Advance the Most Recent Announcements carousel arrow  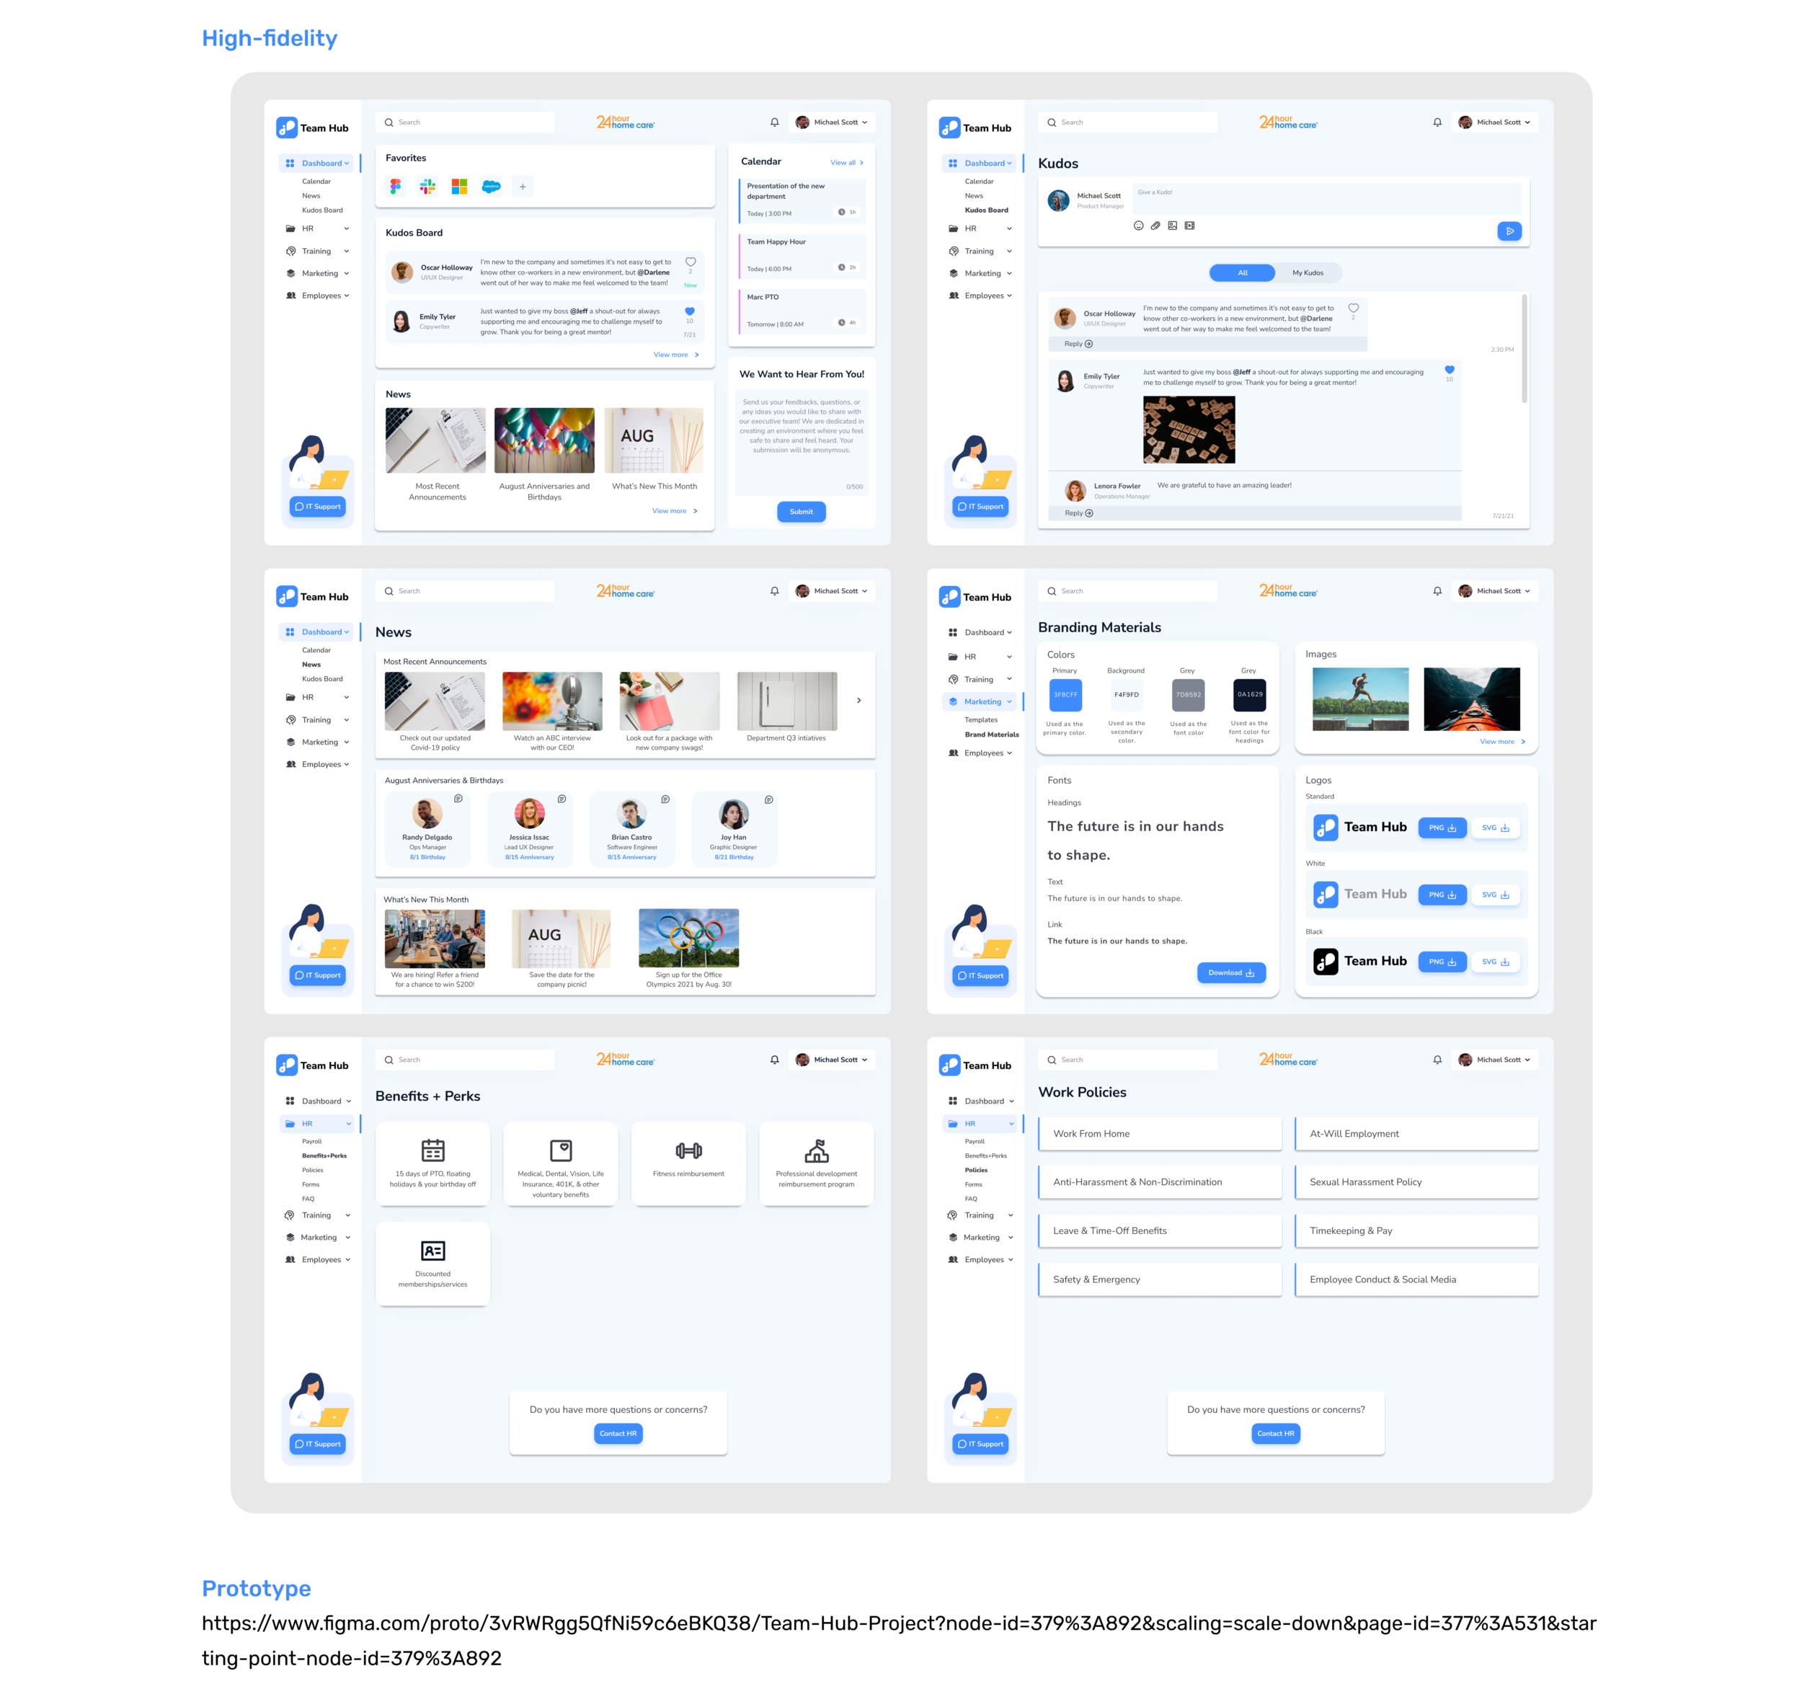click(858, 701)
